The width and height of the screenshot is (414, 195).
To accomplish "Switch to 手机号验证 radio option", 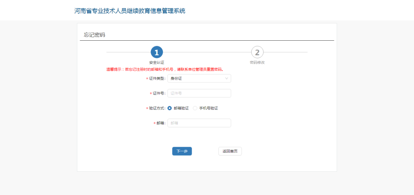I will pos(195,108).
